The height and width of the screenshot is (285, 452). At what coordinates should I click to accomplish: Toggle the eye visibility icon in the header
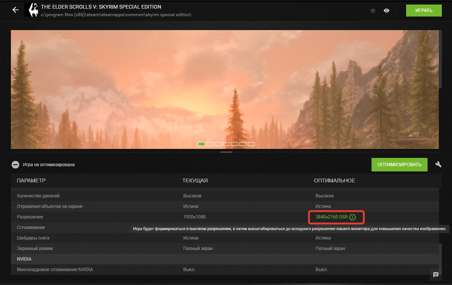coord(386,11)
